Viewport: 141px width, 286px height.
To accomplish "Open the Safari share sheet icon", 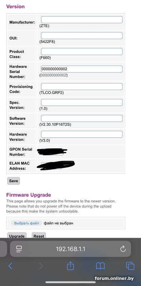I will pos(70,266).
